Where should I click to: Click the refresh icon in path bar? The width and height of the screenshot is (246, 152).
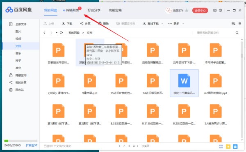(61, 33)
